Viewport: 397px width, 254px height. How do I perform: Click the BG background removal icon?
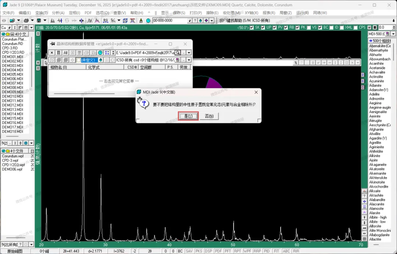(105, 21)
